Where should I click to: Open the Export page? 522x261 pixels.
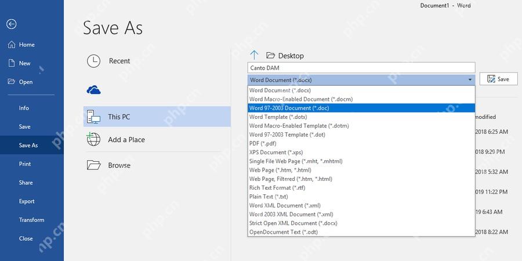[x=27, y=201]
